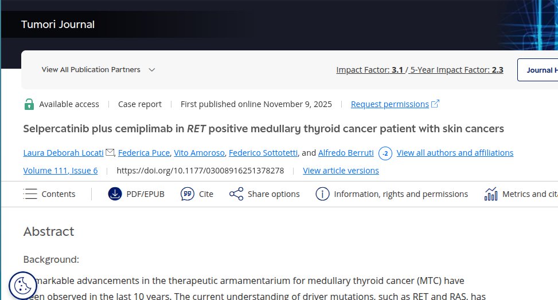This screenshot has height=300, width=558.
Task: Open the Tumori Journal header title
Action: [58, 25]
